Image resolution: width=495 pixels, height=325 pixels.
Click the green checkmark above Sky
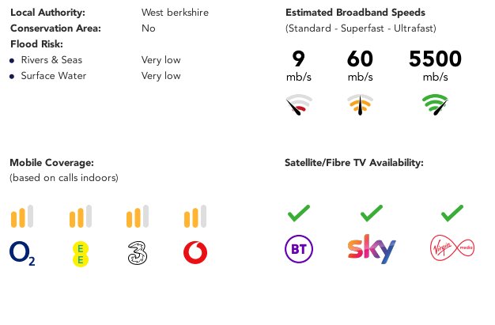pyautogui.click(x=372, y=214)
